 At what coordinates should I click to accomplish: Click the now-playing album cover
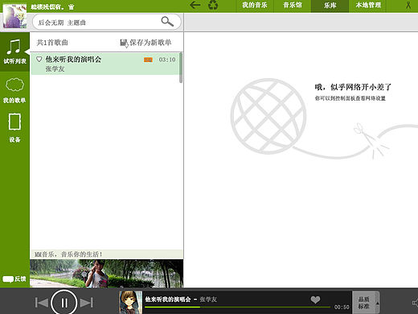[x=130, y=302]
